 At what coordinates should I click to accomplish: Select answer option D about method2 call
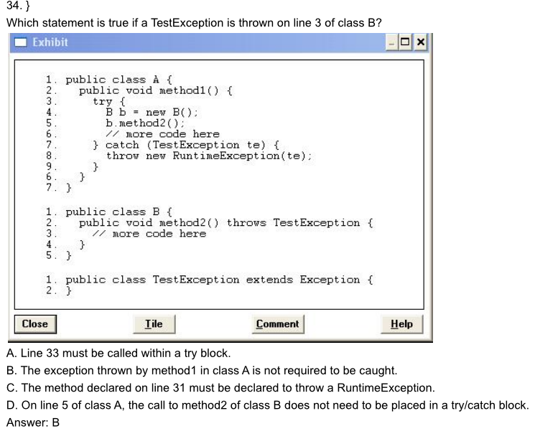[x=267, y=405]
